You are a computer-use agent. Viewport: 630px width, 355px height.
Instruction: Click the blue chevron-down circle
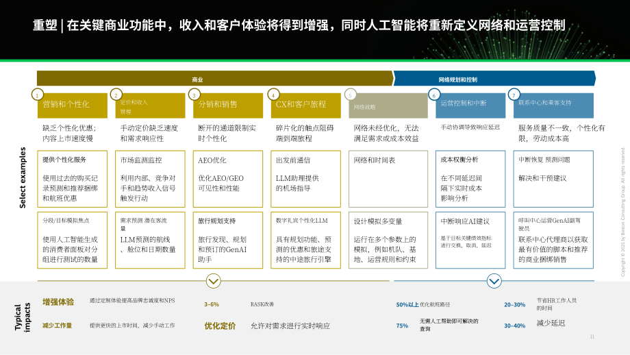pyautogui.click(x=494, y=280)
